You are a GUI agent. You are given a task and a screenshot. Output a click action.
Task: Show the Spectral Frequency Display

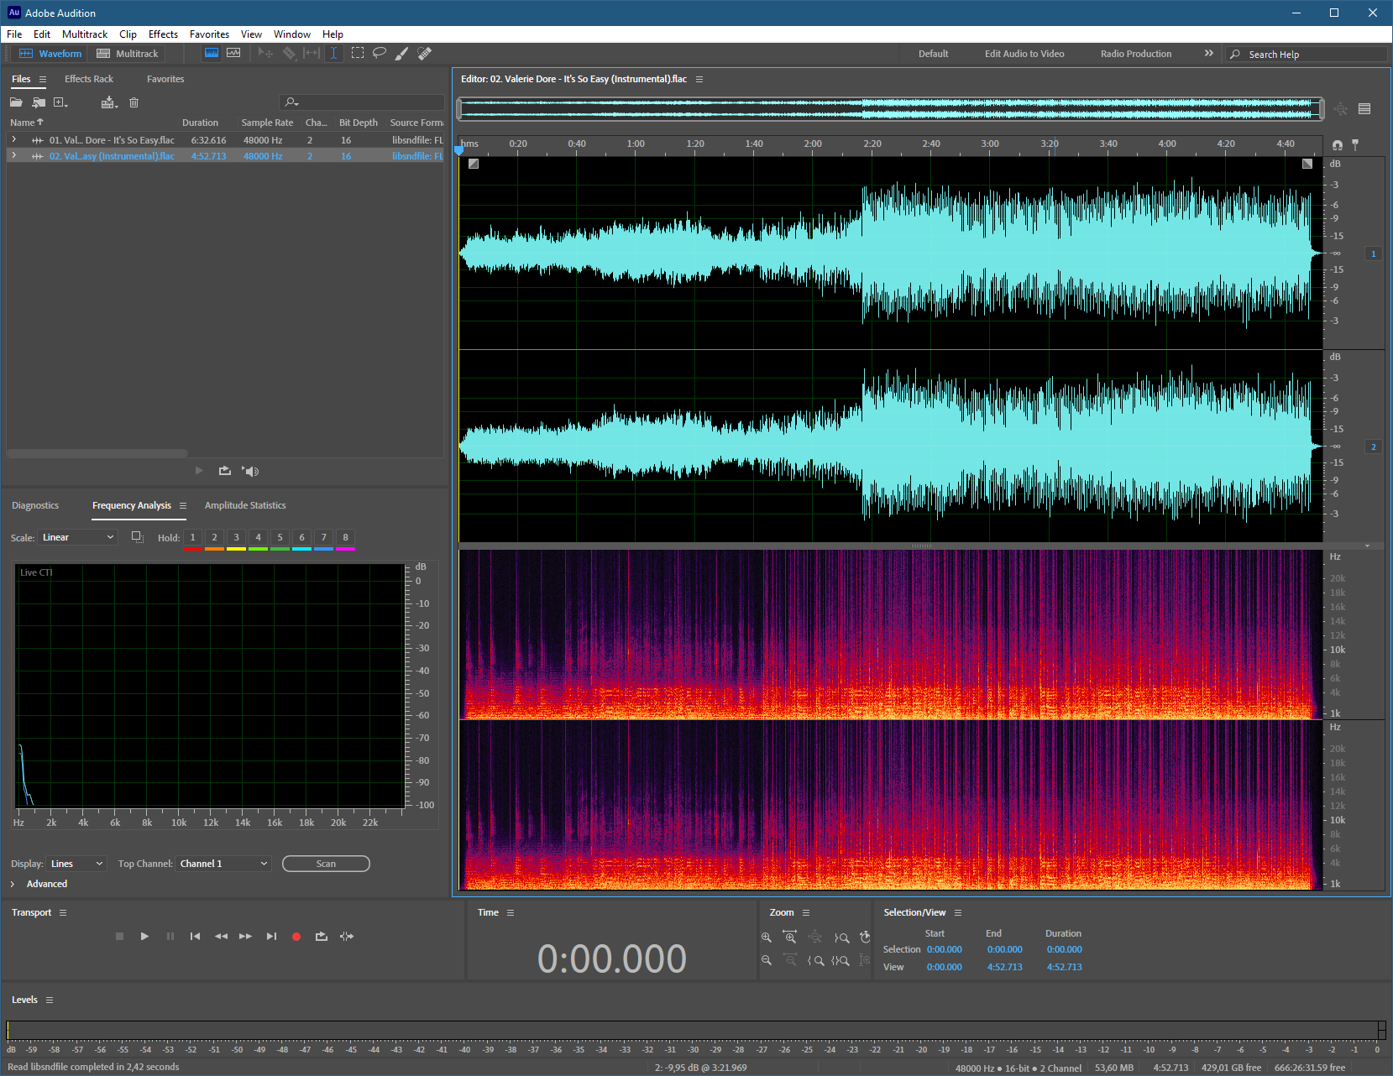[x=212, y=53]
